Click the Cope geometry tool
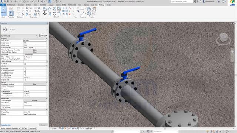Screen dimensions: 237x133 29,8
